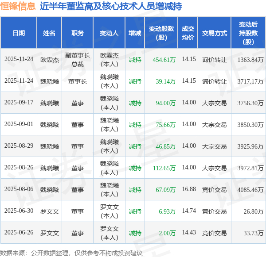Click the 112.65万 share change value

(164, 168)
